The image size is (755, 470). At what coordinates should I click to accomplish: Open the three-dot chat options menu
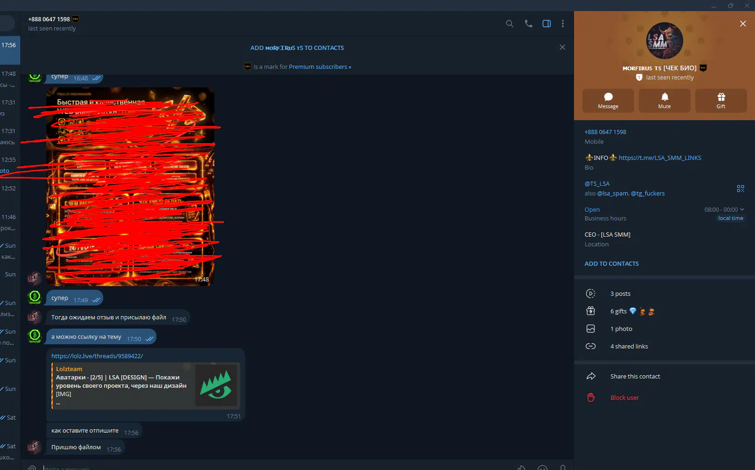[x=562, y=24]
